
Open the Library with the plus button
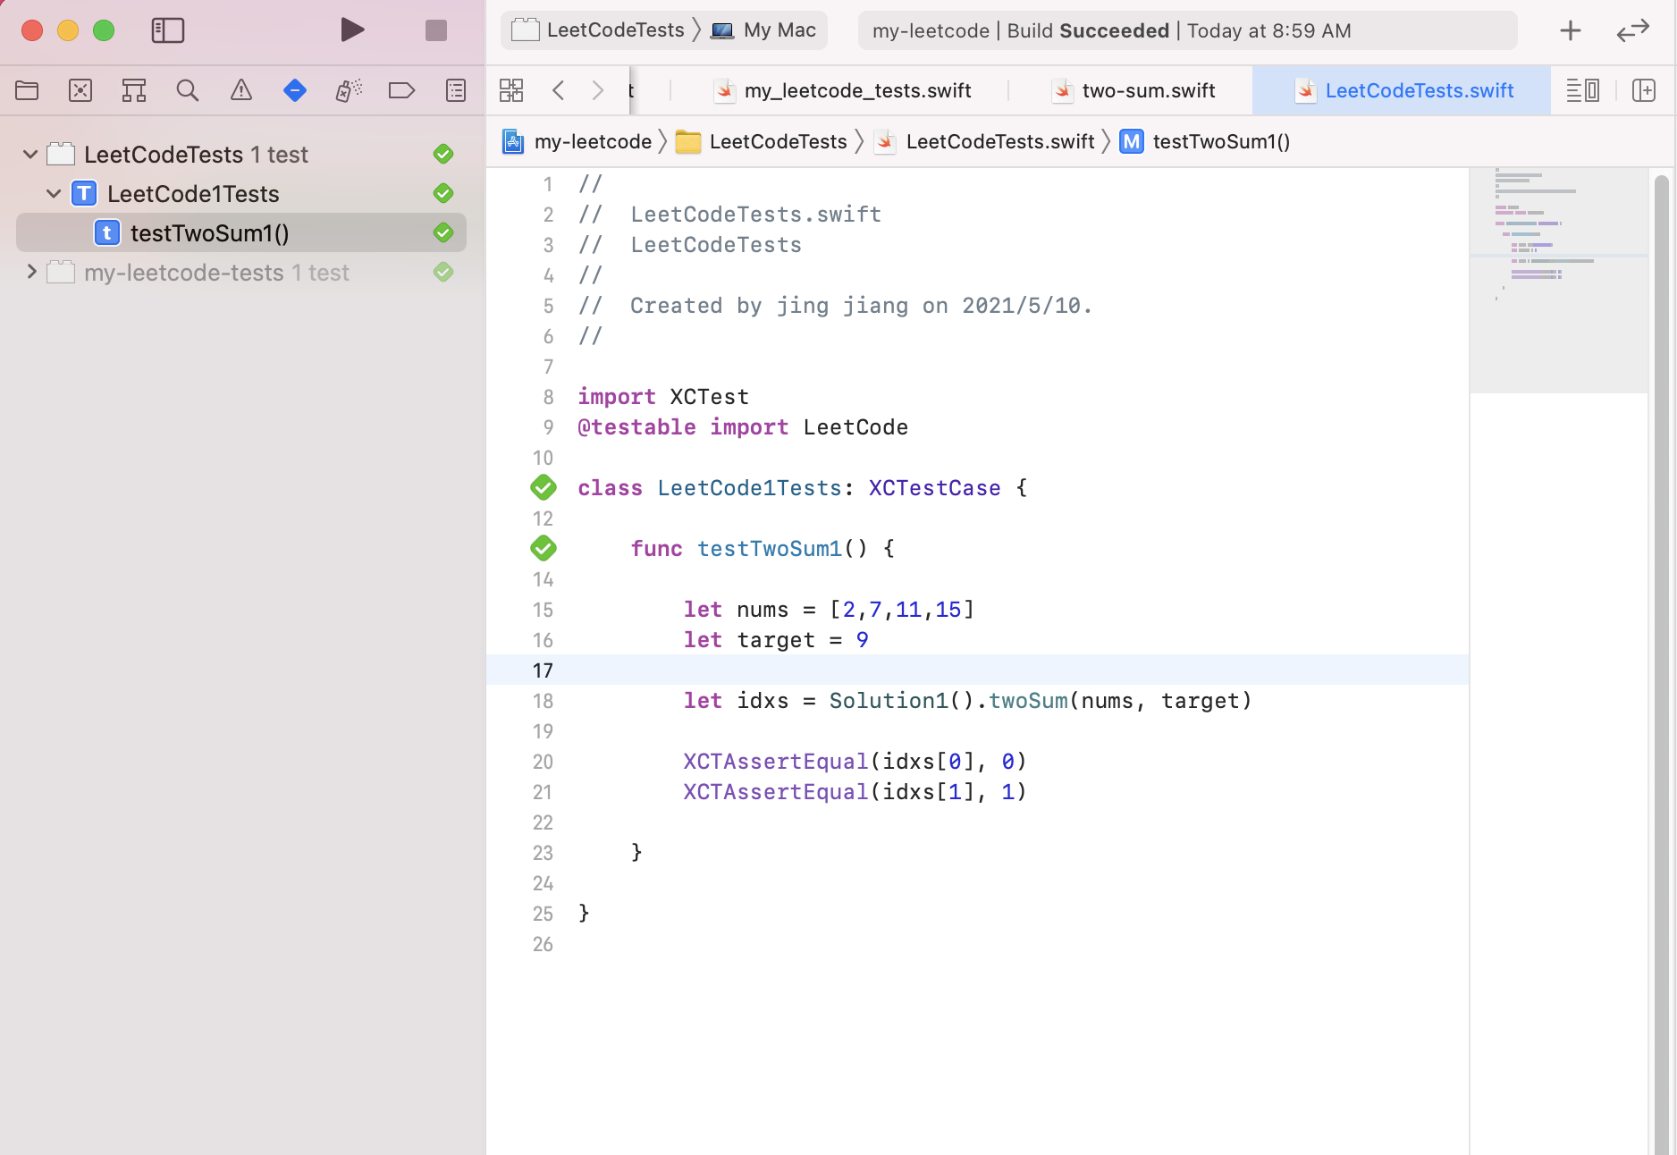click(x=1571, y=30)
